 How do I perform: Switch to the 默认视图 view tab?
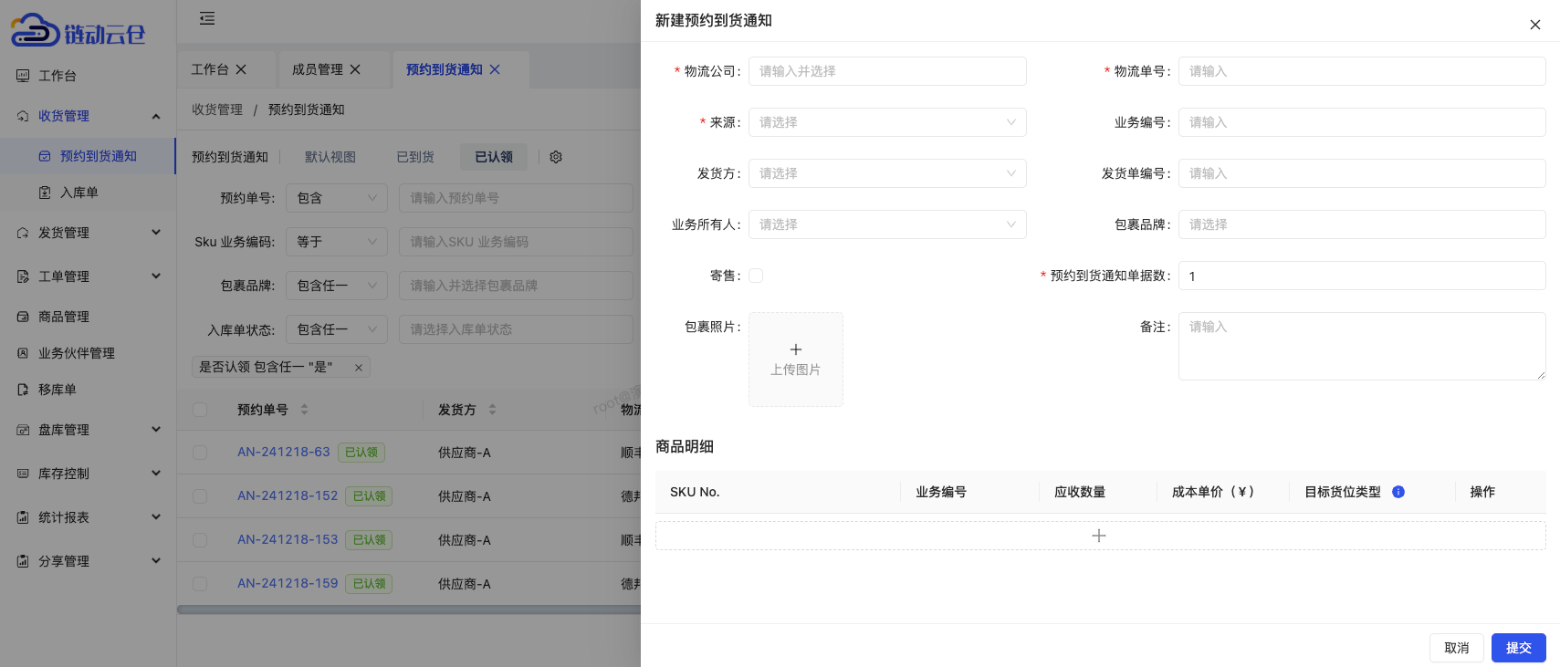pos(330,157)
